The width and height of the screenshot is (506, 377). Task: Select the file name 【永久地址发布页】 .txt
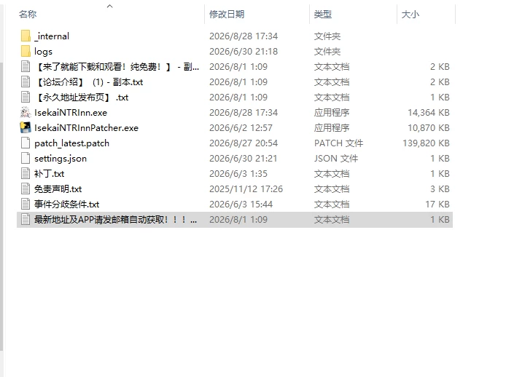(x=82, y=98)
